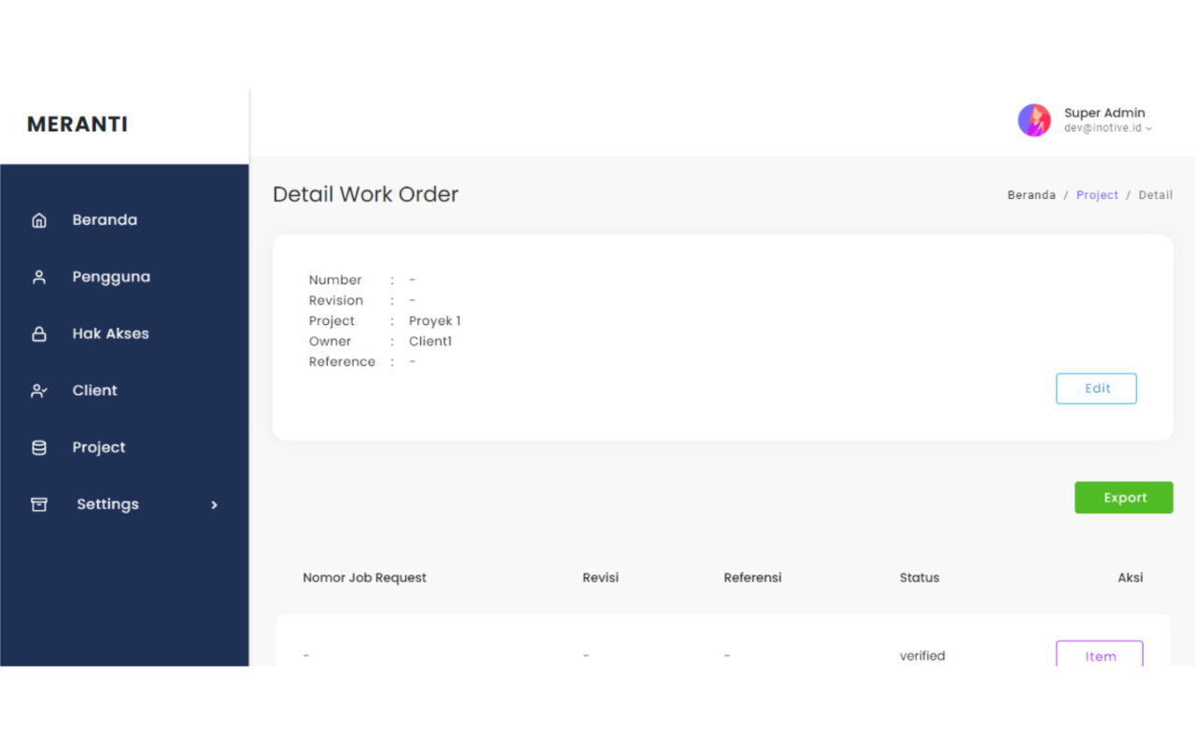Screen dimensions: 1195x747
Task: Click the Referensi column header
Action: 752,578
